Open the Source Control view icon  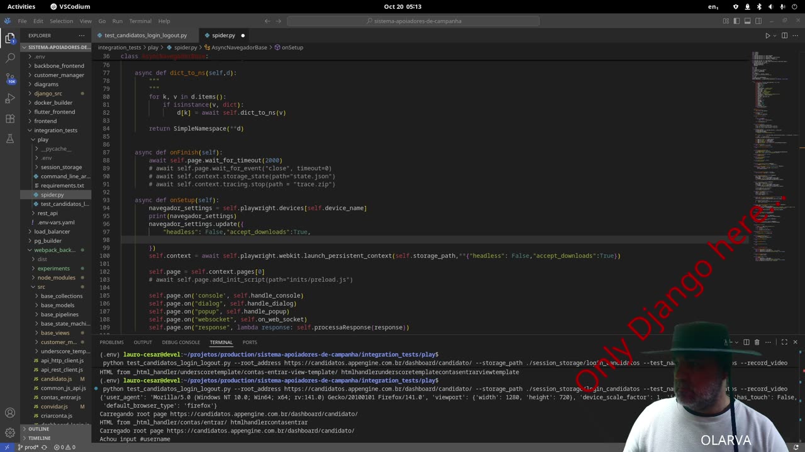pos(10,78)
